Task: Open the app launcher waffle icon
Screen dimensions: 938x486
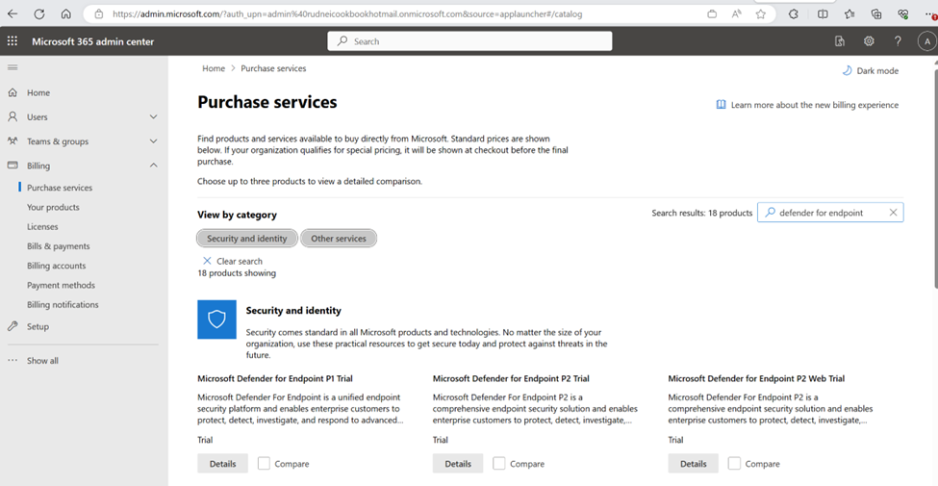Action: 12,41
